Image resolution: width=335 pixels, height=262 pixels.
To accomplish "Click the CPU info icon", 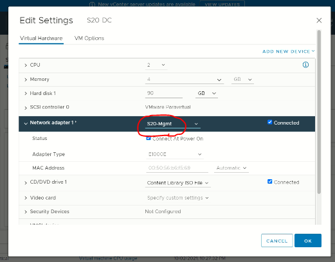I will pos(305,65).
